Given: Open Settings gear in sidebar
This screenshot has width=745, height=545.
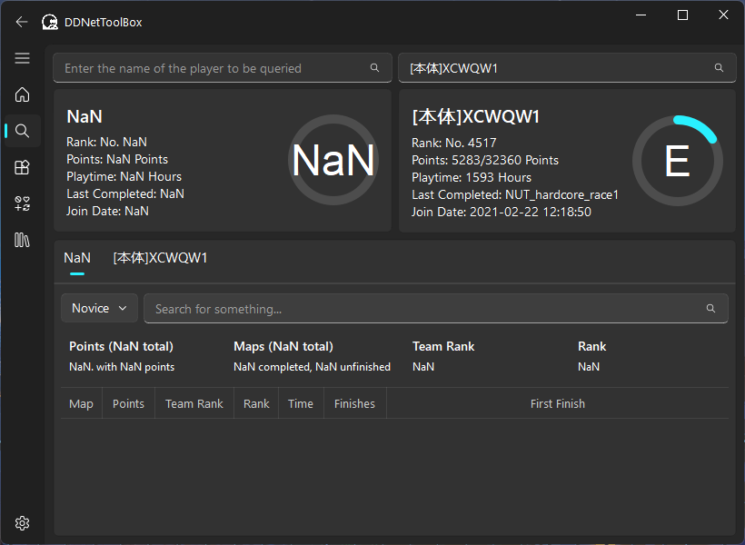Looking at the screenshot, I should [x=23, y=523].
